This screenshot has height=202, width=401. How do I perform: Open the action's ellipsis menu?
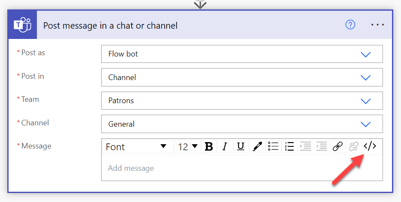click(x=377, y=25)
